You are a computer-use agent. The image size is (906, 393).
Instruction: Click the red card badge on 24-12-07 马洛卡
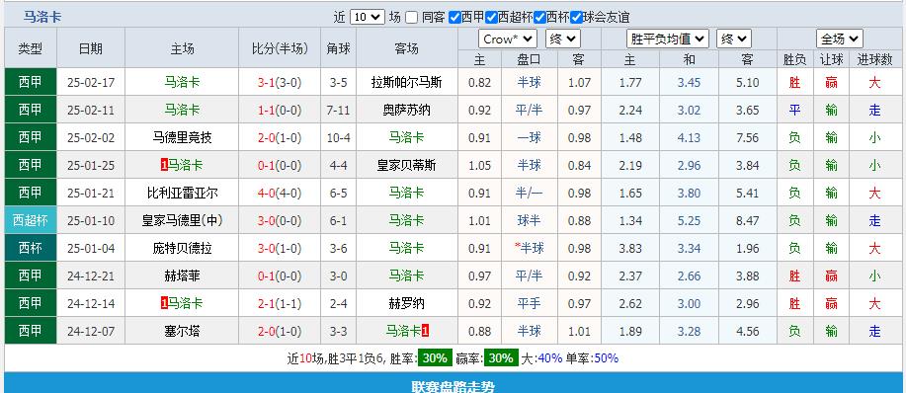[425, 331]
